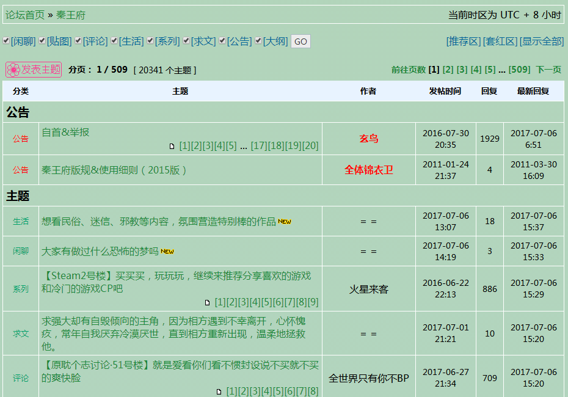
Task: Open 秦王府版规&使用细则 (2015版) thread
Action: 114,170
